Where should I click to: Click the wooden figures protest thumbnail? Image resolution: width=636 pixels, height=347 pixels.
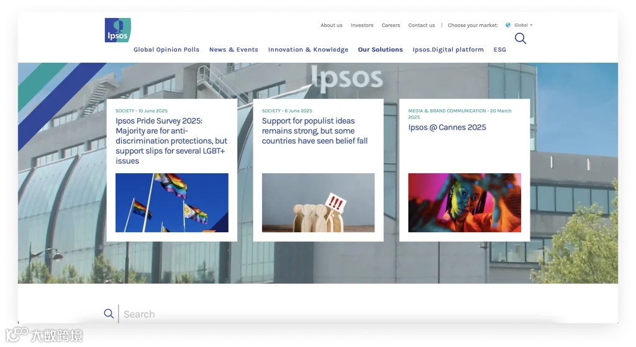pos(319,203)
